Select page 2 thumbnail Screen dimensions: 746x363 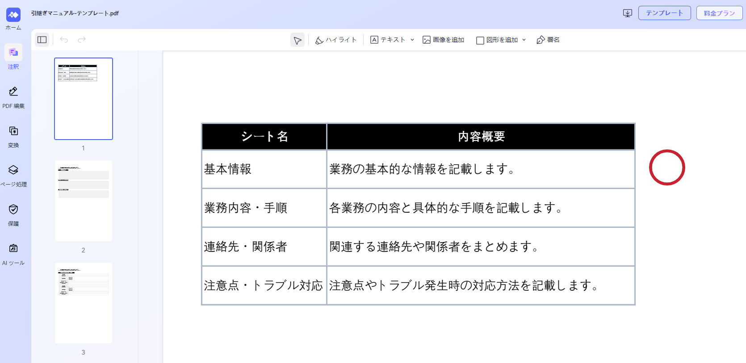pos(84,201)
